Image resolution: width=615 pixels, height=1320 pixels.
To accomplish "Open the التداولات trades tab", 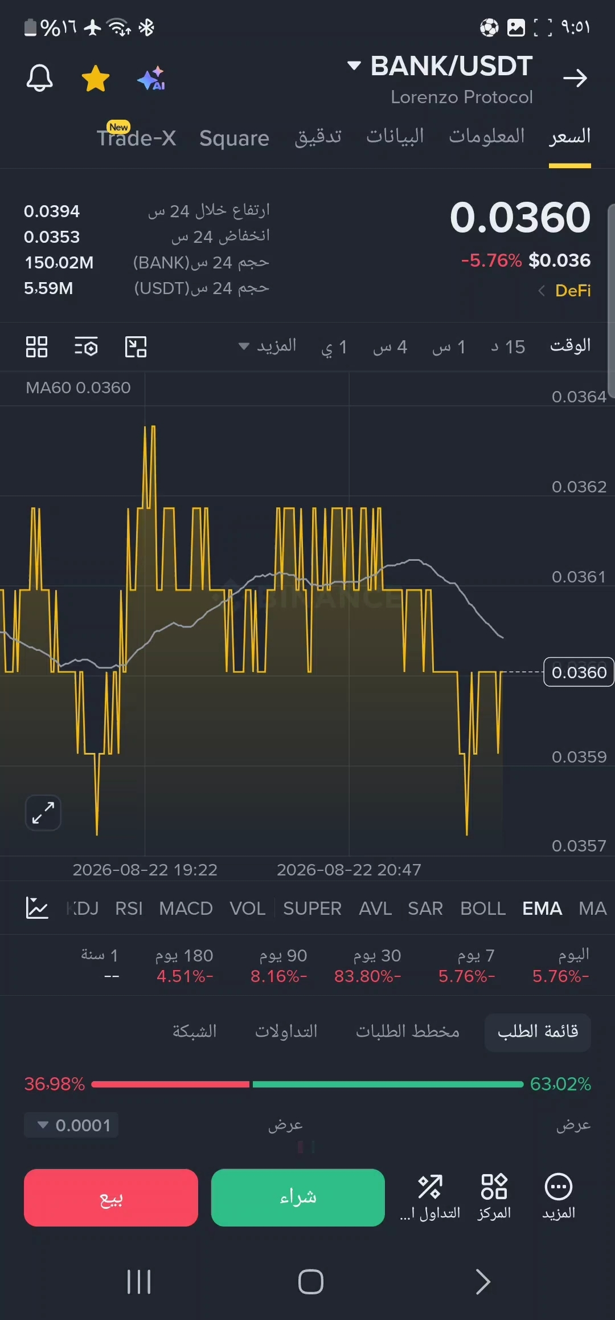I will pos(286,1031).
